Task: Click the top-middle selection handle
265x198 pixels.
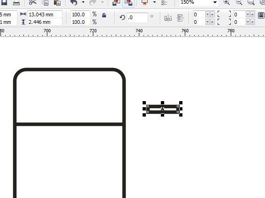Action: [162, 103]
